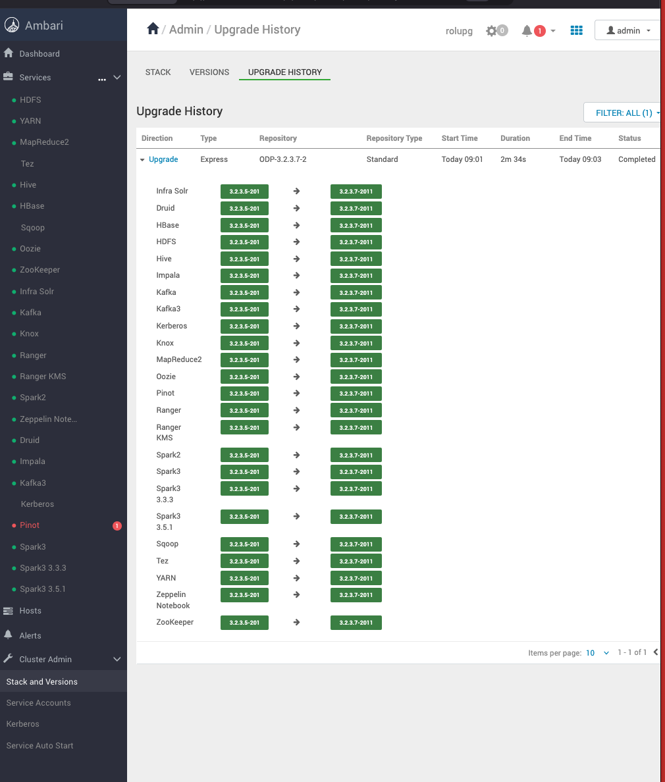The image size is (665, 782).
Task: Click the Ambari logo icon
Action: pos(12,25)
